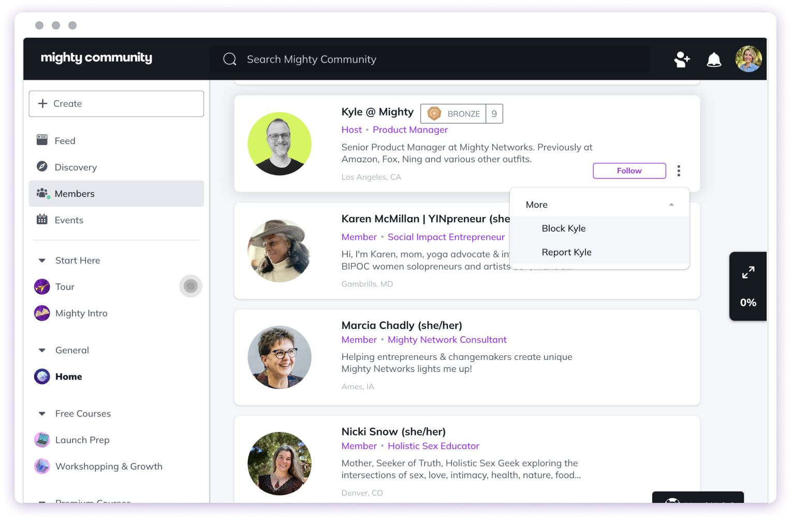Click the Events calendar icon

[x=42, y=219]
